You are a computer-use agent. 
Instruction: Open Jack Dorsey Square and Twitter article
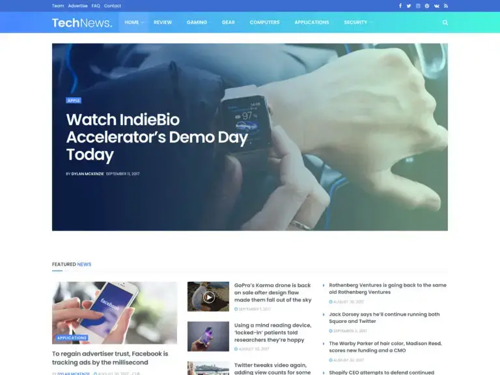(x=384, y=318)
